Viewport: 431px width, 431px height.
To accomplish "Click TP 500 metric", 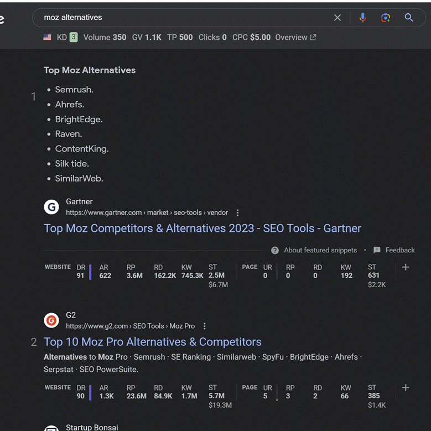I will (x=180, y=38).
